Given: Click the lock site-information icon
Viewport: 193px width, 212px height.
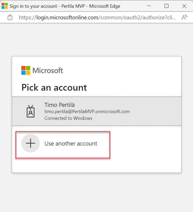Looking at the screenshot, I should pyautogui.click(x=10, y=18).
